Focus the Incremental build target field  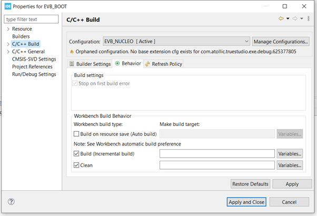pos(217,154)
